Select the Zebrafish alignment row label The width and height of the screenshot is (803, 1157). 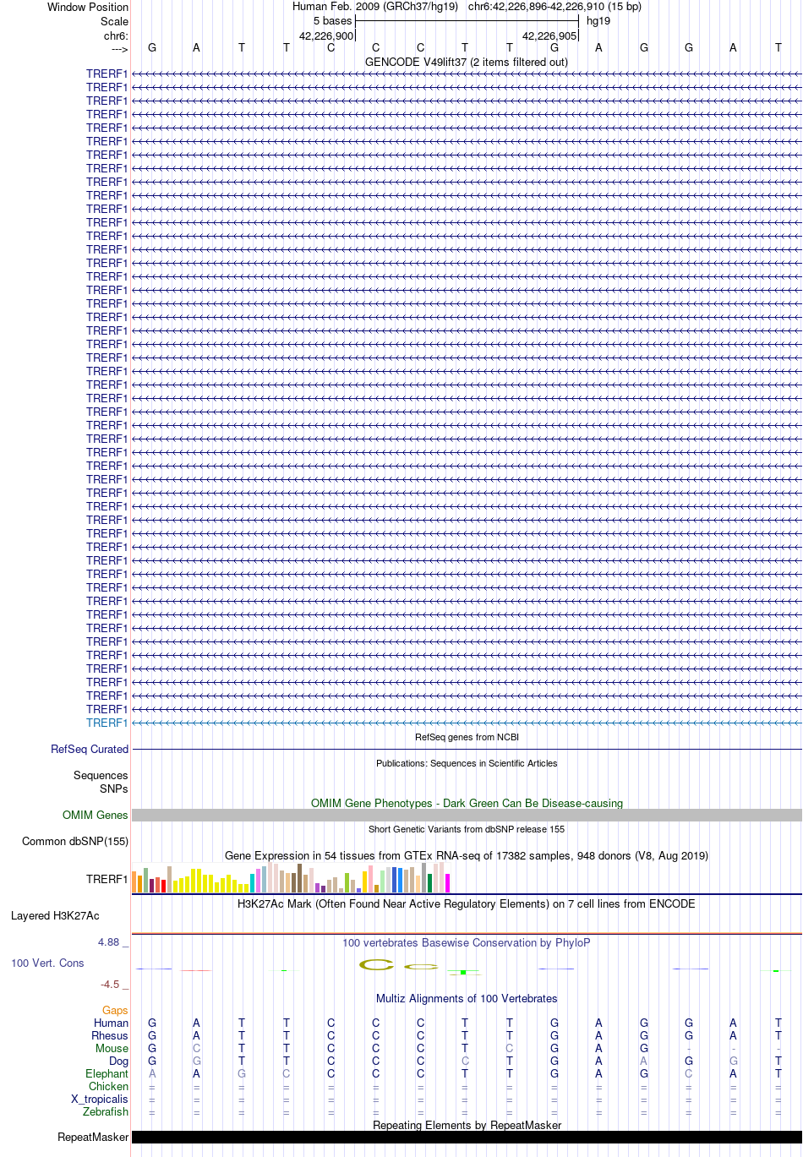click(106, 1111)
